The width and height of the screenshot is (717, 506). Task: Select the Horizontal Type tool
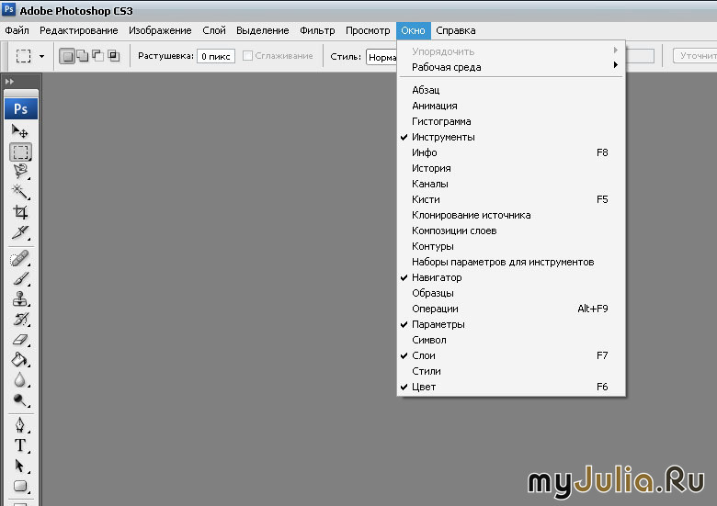point(20,445)
